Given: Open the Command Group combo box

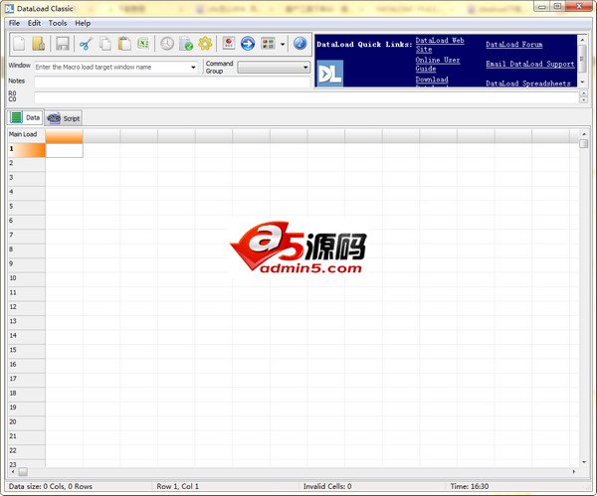Looking at the screenshot, I should pos(274,68).
